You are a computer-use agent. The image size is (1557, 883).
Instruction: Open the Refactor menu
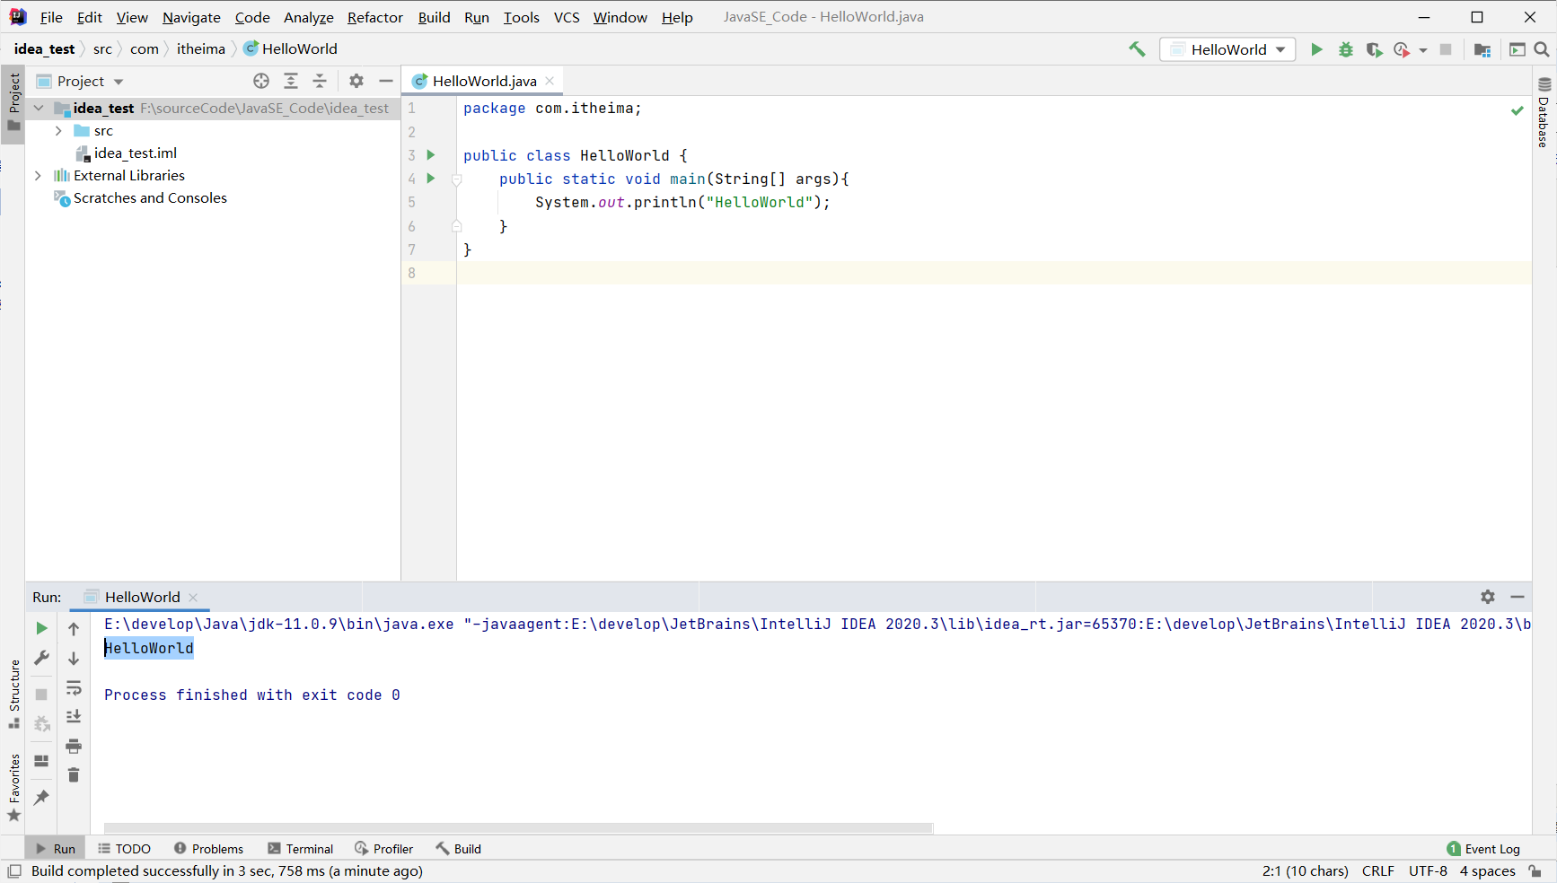374,17
